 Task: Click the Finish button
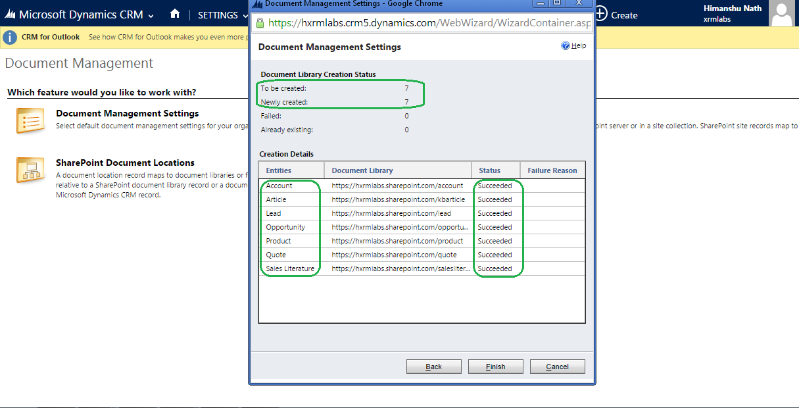496,367
